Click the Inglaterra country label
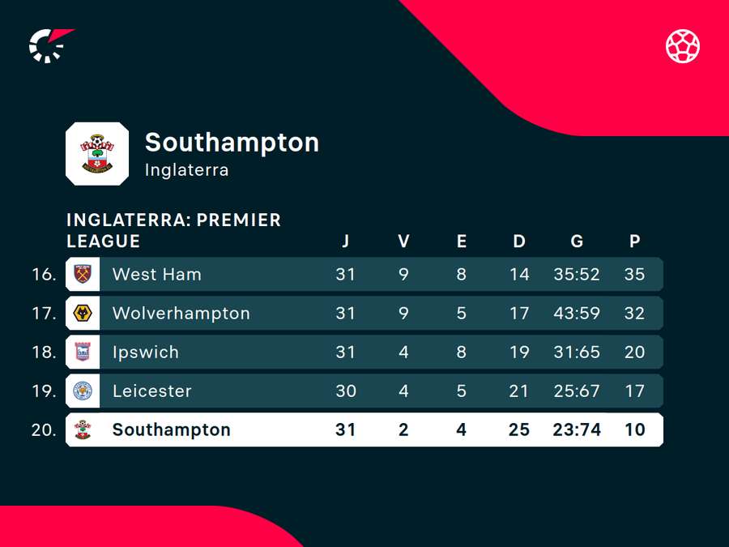The height and width of the screenshot is (547, 729). point(186,170)
